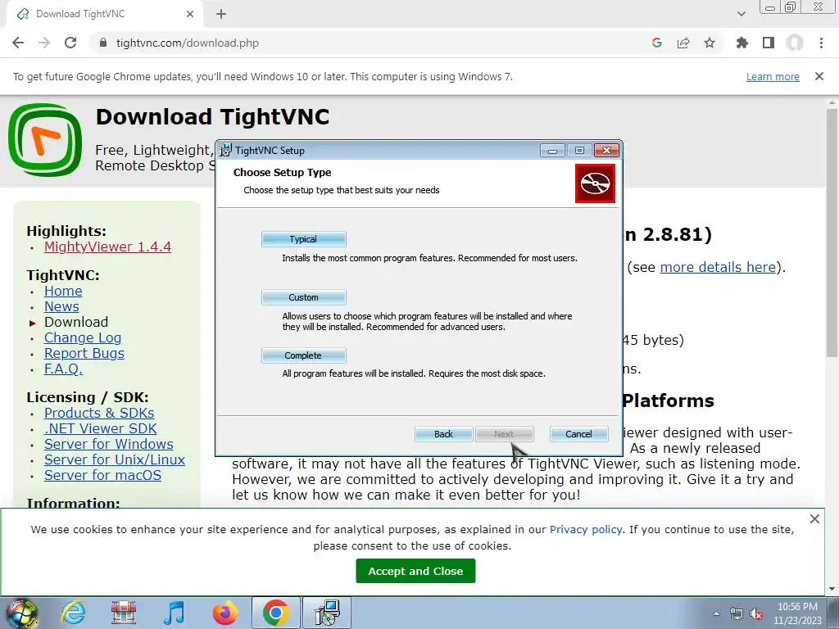Open Chrome profile avatar
Screen dimensions: 839x629
[795, 43]
